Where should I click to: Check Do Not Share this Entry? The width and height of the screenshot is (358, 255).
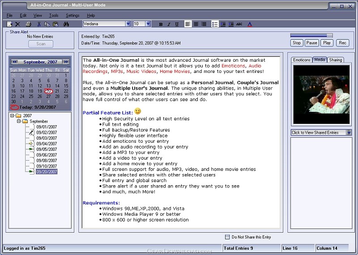(227, 237)
